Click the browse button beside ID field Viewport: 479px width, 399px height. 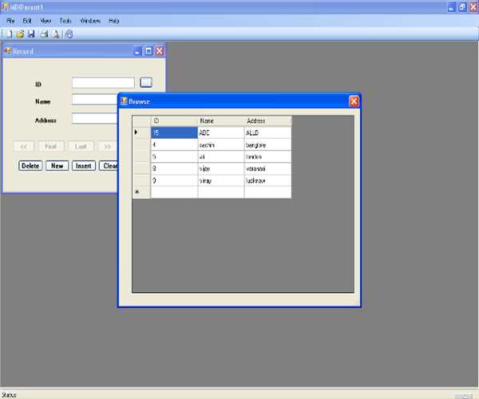tap(146, 81)
